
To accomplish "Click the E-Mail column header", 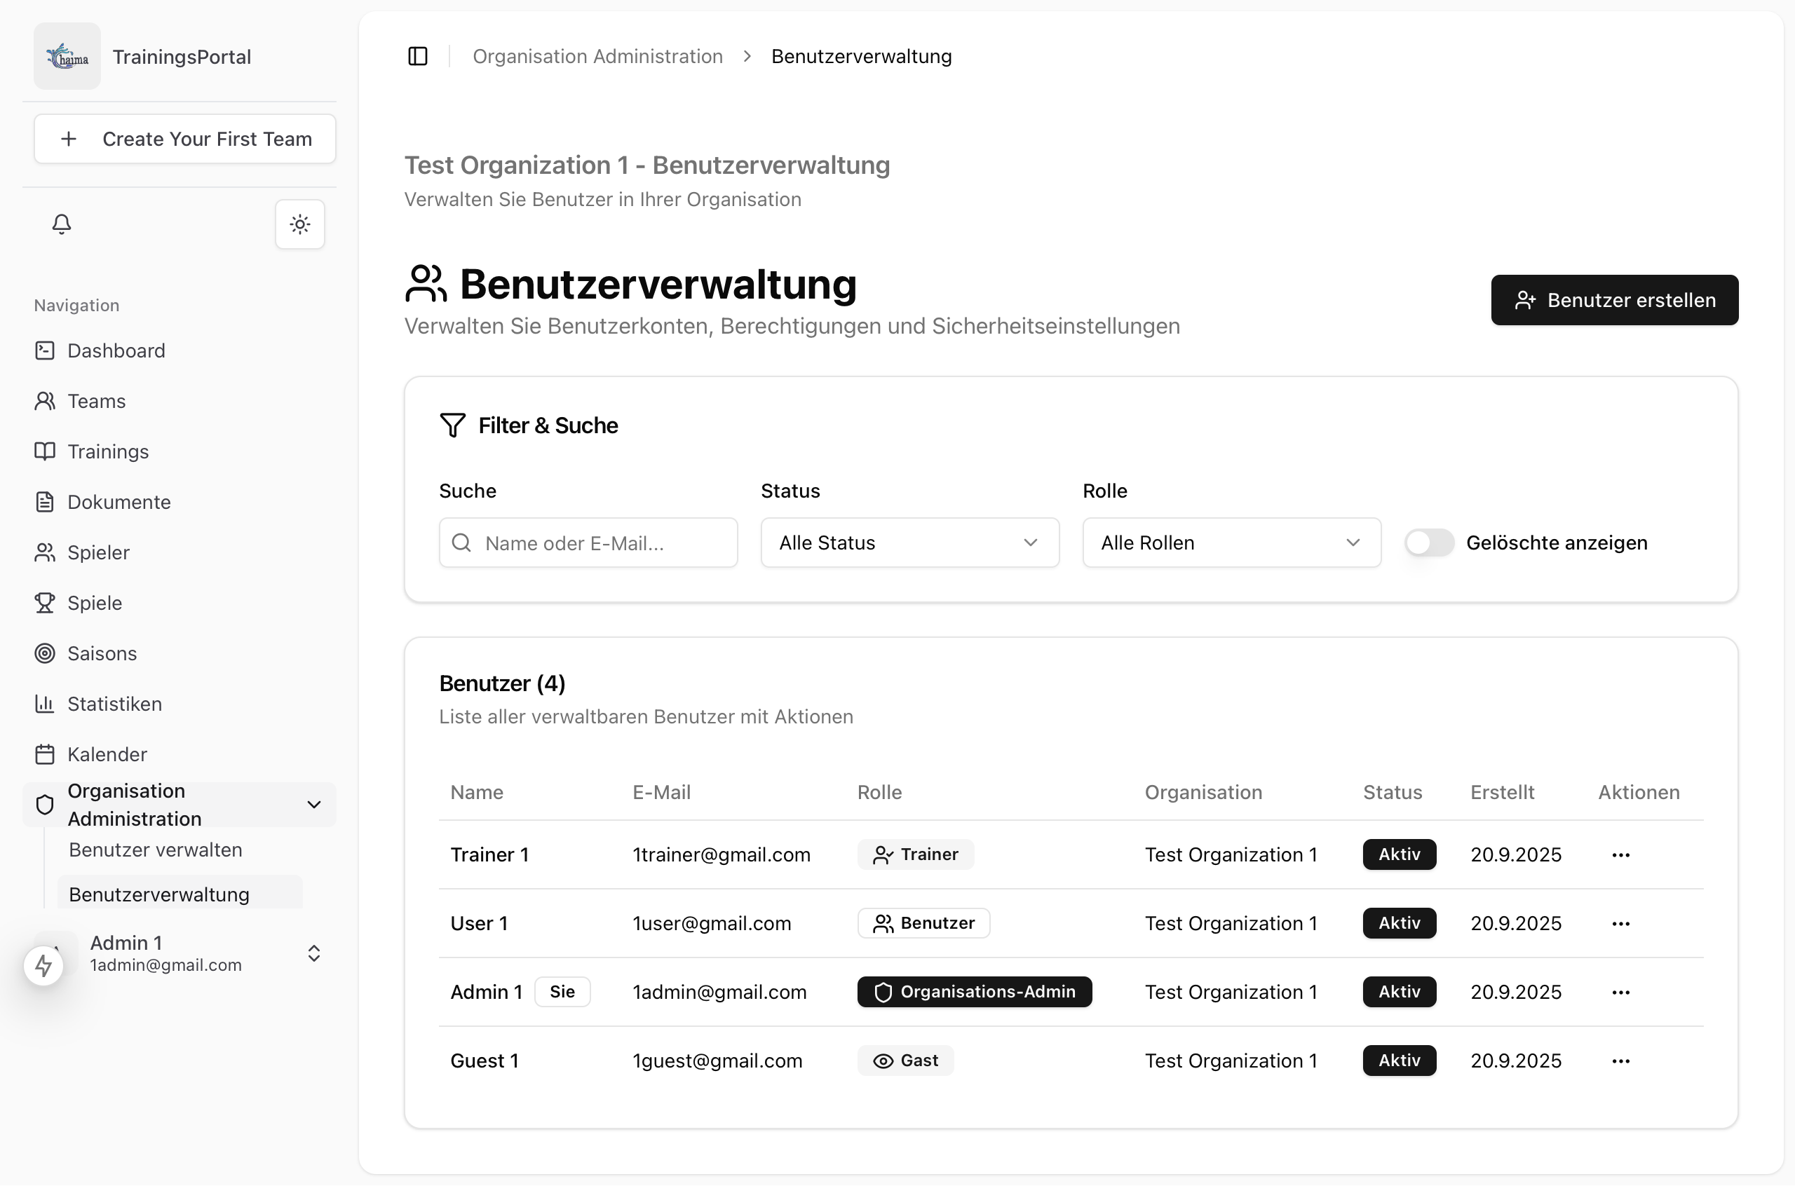I will (x=661, y=792).
